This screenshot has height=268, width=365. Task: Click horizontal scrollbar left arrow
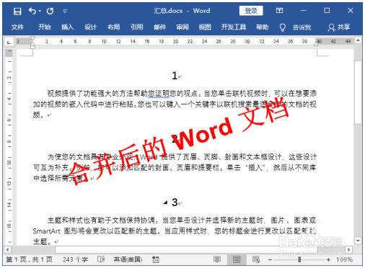(8, 250)
